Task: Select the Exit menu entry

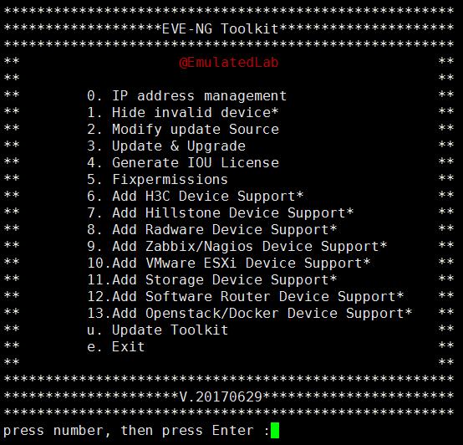Action: [115, 346]
